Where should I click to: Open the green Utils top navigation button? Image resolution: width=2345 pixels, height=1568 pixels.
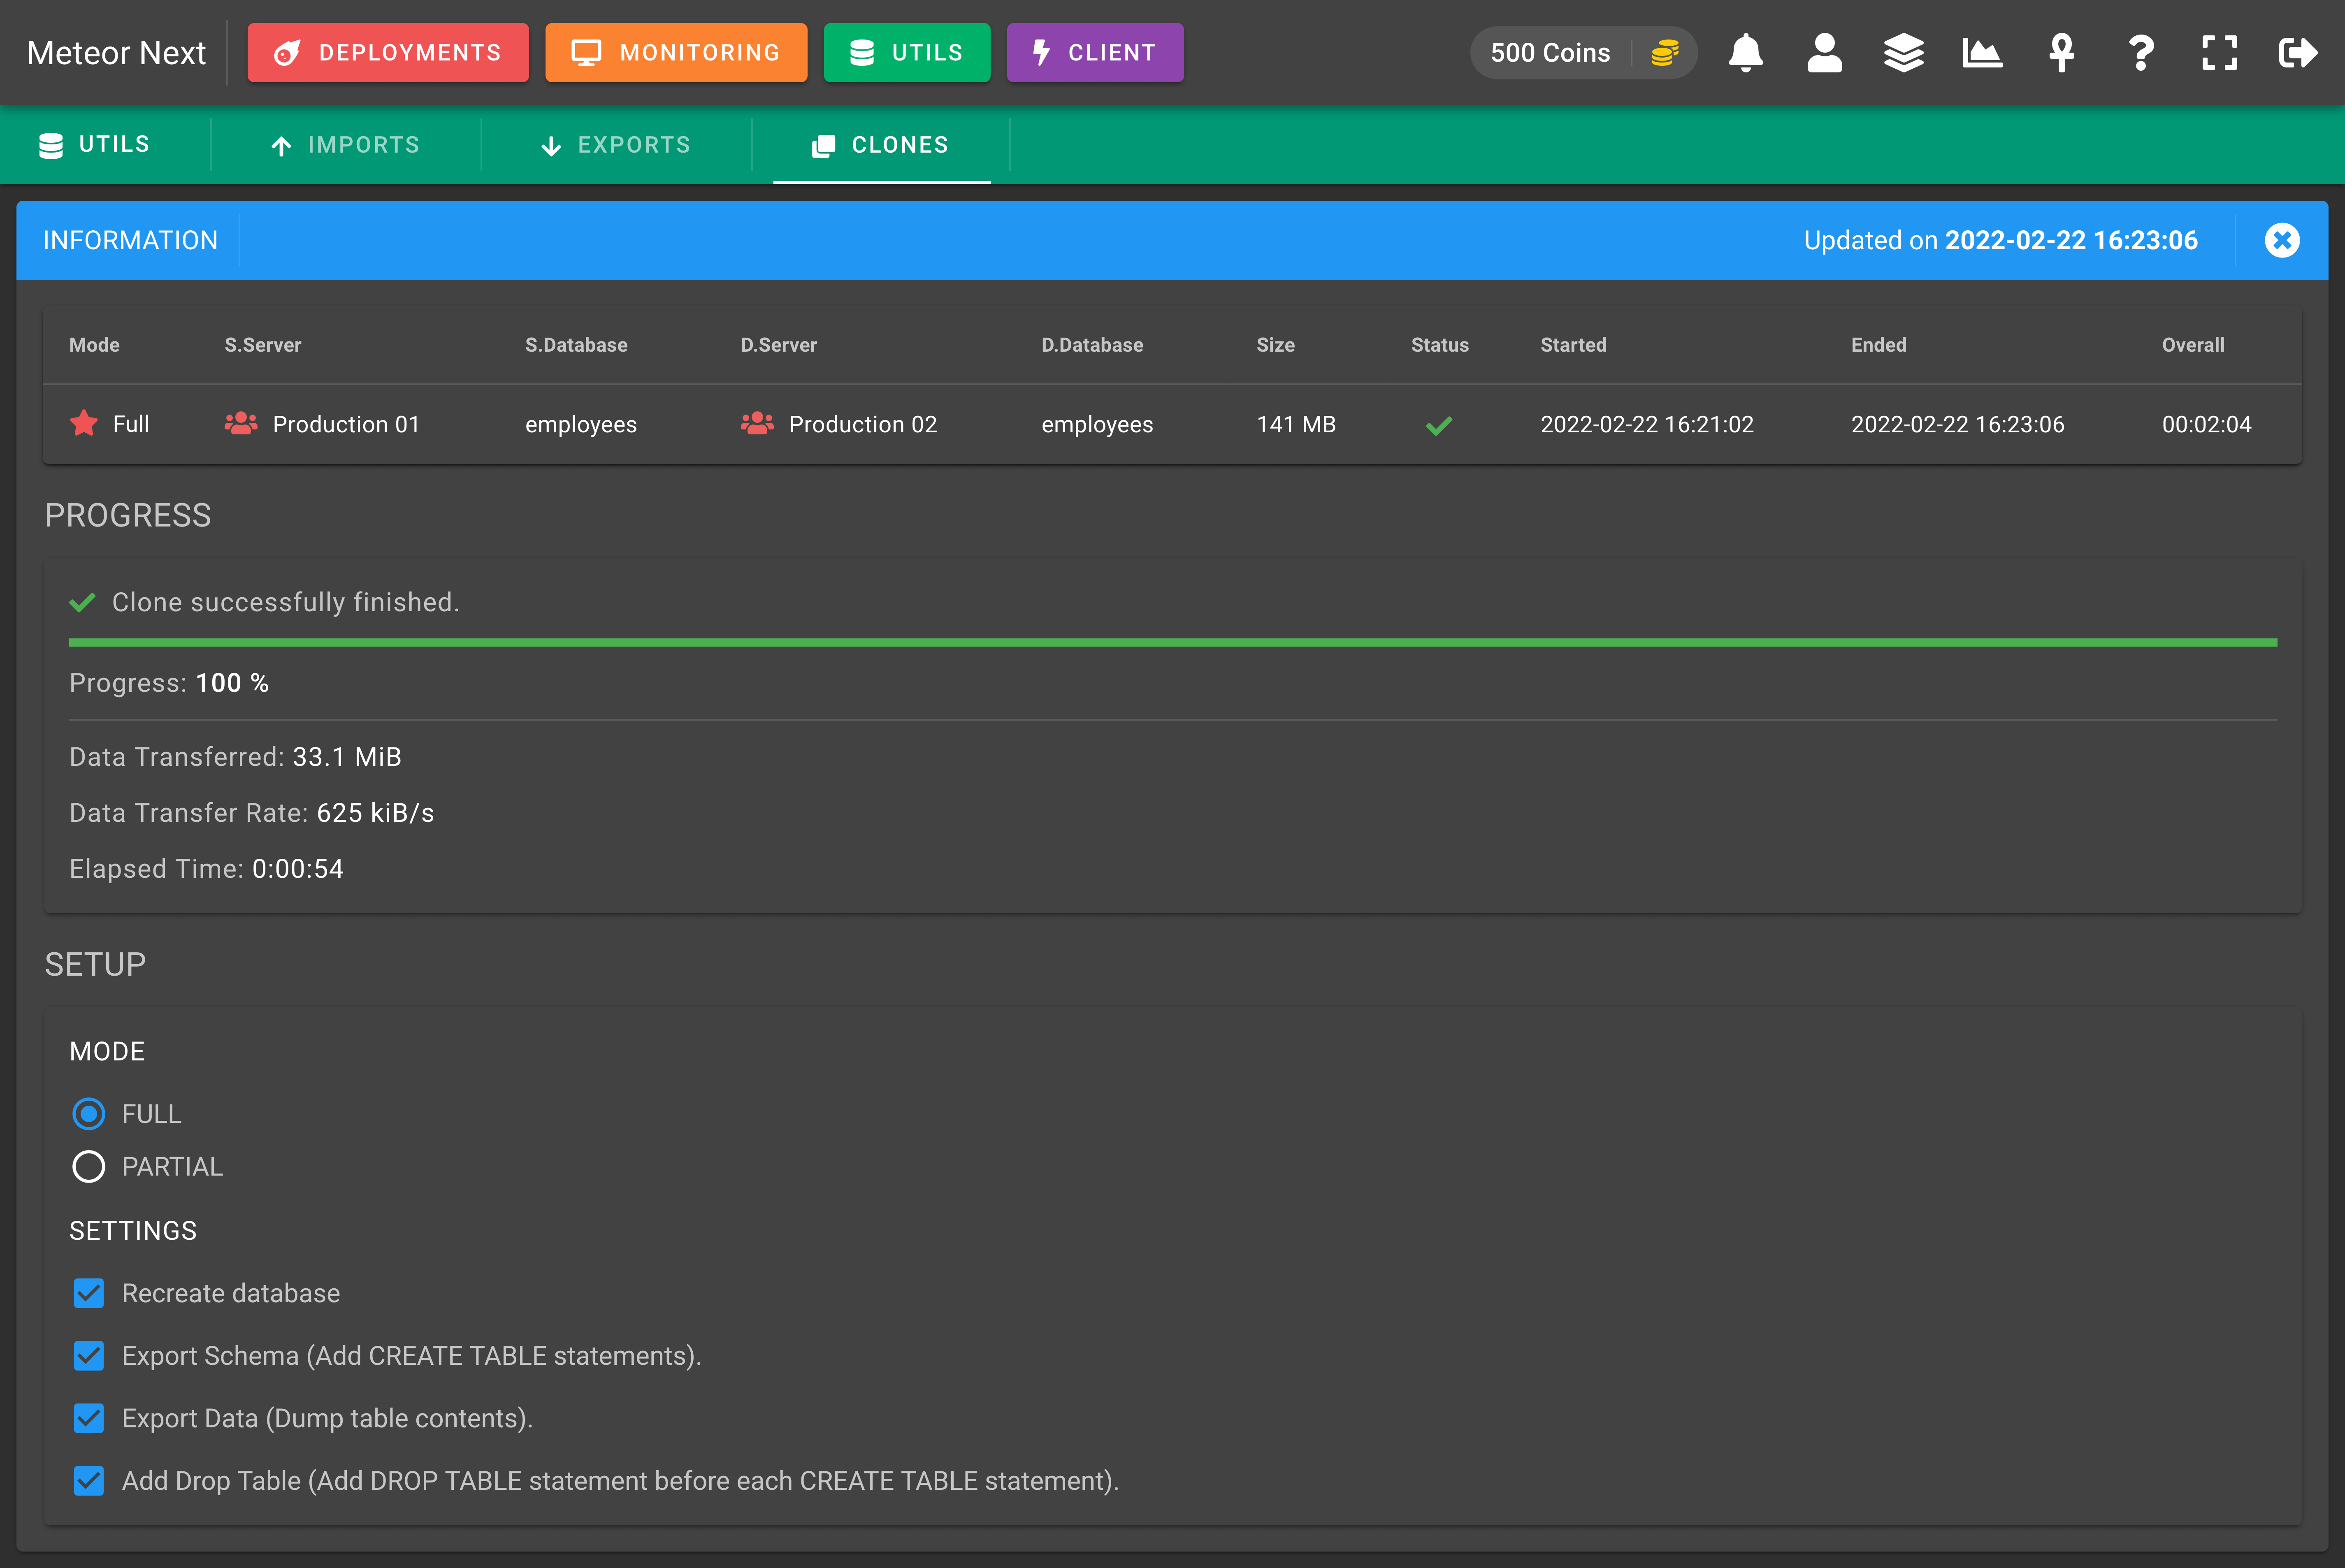coord(907,53)
